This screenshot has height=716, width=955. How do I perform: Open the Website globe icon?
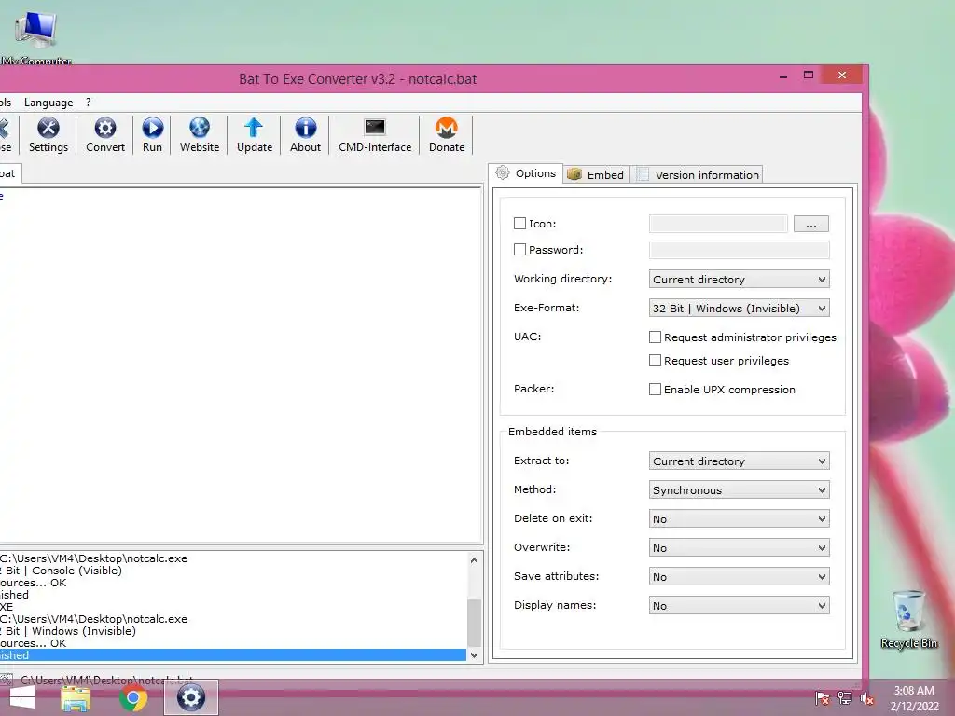[x=200, y=134]
